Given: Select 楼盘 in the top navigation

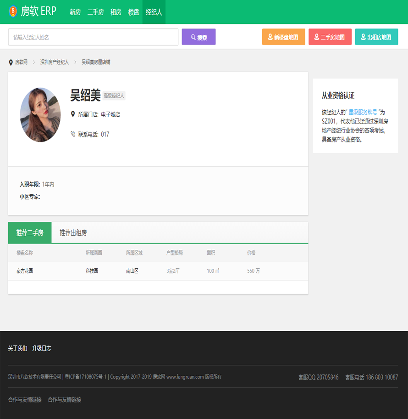Looking at the screenshot, I should [x=133, y=12].
